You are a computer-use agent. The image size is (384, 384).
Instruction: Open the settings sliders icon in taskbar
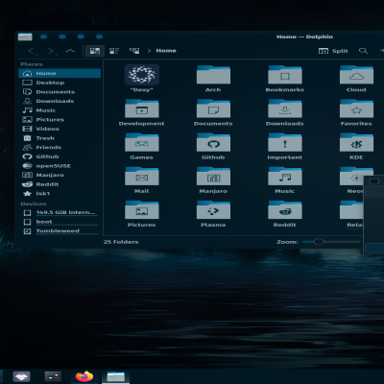click(53, 376)
